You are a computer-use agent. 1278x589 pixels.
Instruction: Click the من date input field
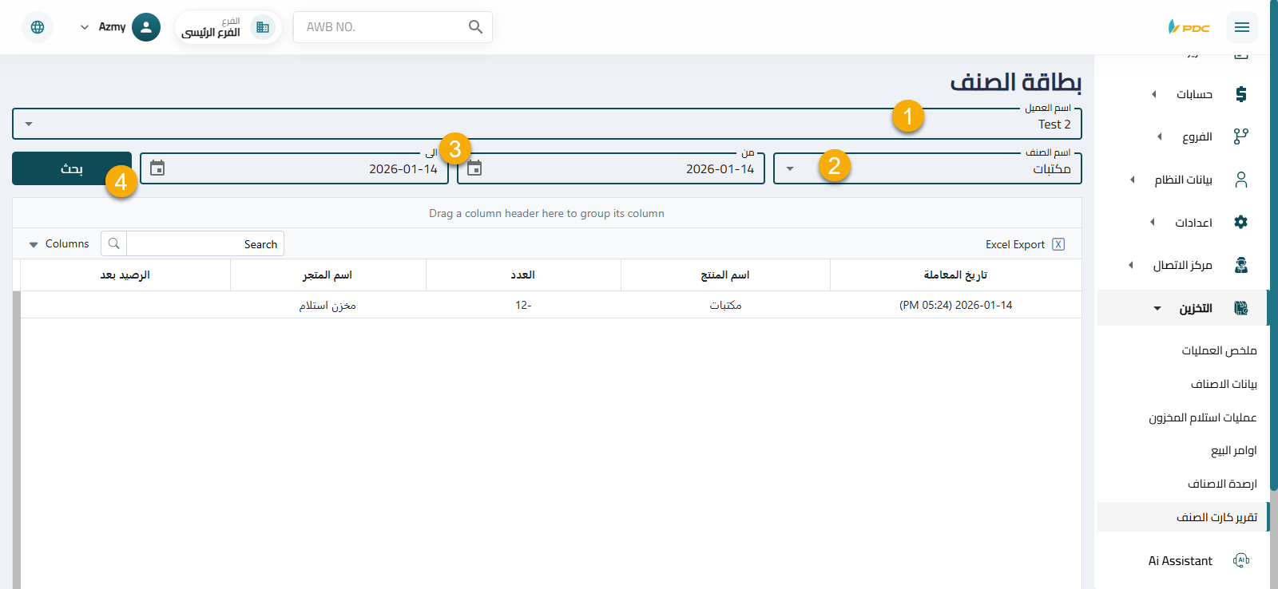[611, 168]
